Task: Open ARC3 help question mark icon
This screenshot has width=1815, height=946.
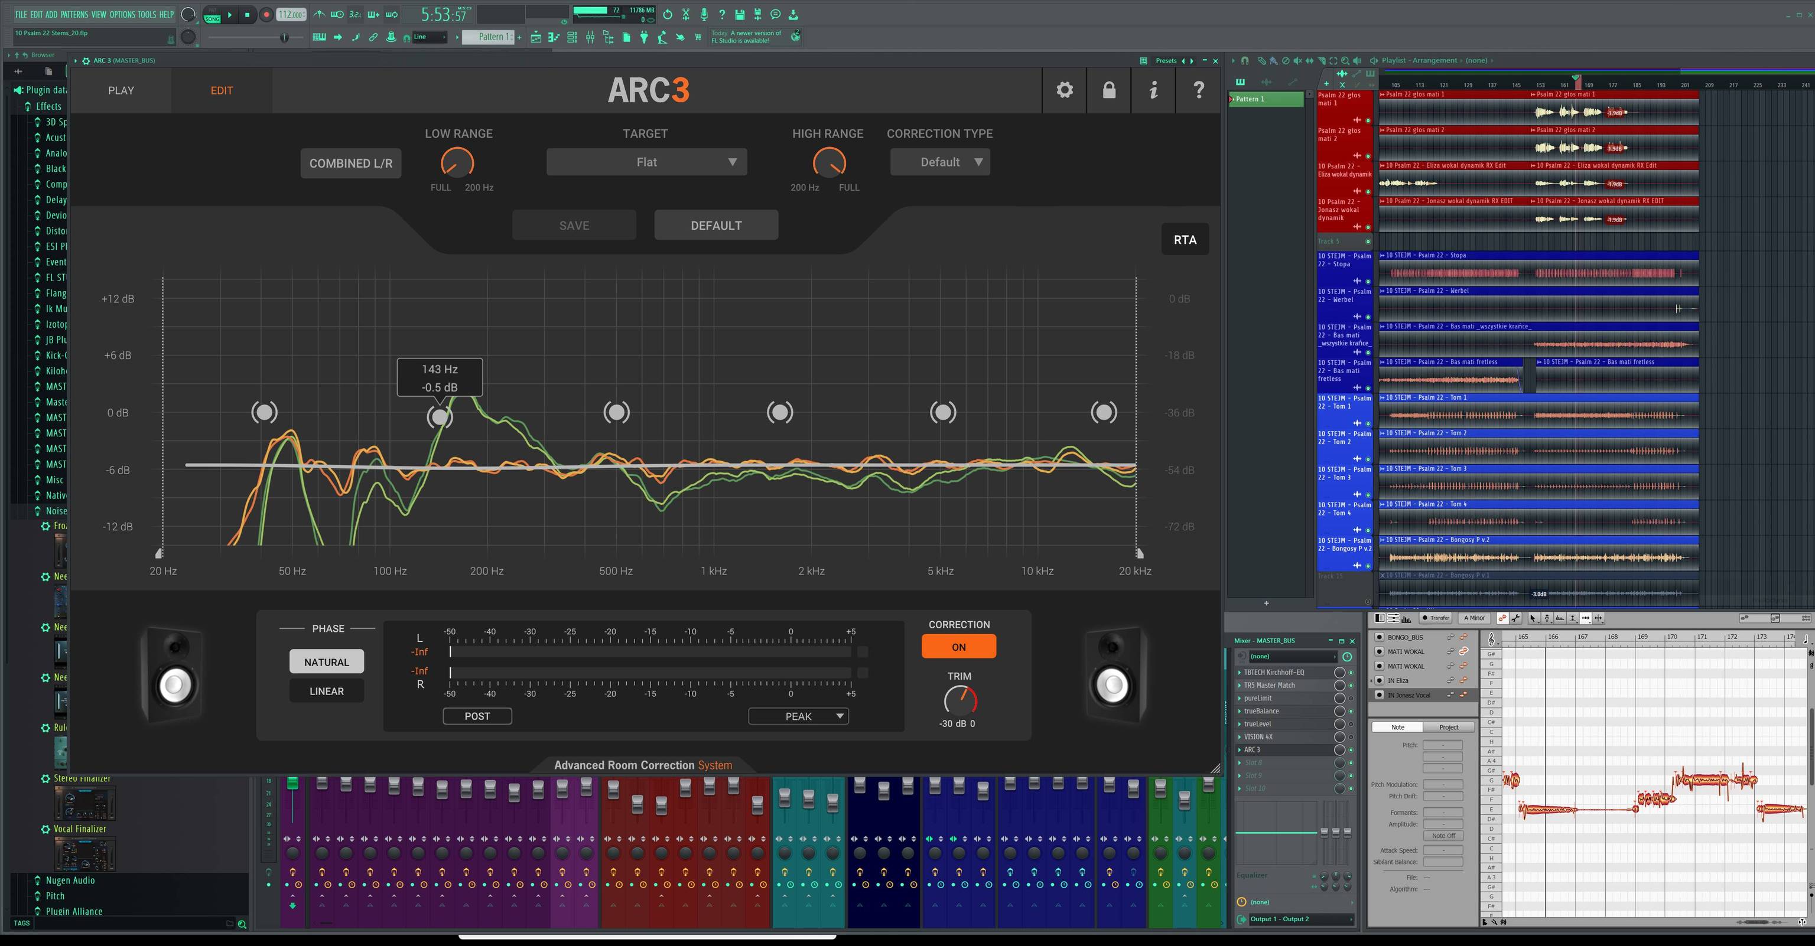Action: click(1199, 90)
